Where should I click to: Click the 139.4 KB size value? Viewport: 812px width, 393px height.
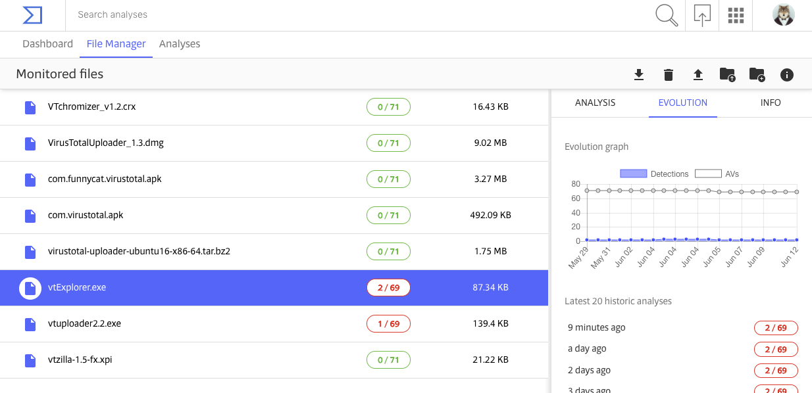pos(490,323)
